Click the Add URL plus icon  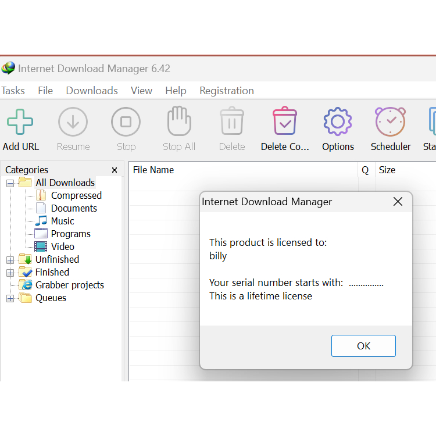point(20,122)
